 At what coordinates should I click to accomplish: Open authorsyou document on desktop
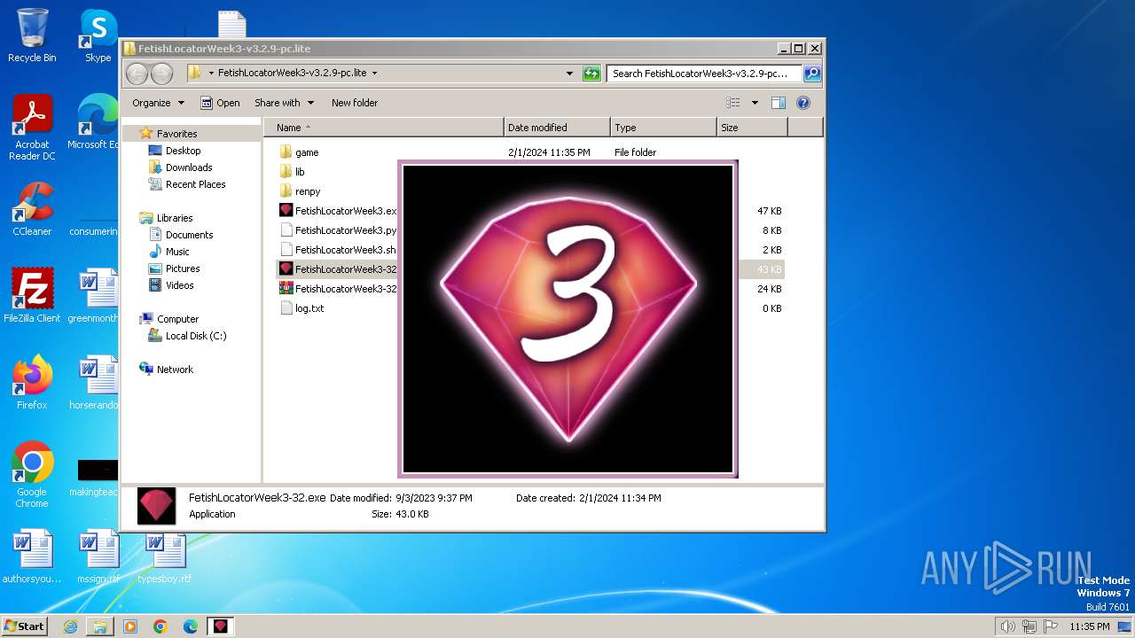pyautogui.click(x=32, y=556)
